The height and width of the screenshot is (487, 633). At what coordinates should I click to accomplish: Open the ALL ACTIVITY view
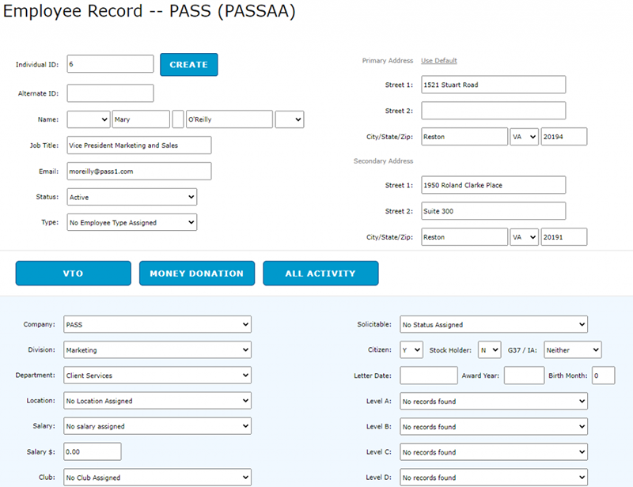(320, 274)
